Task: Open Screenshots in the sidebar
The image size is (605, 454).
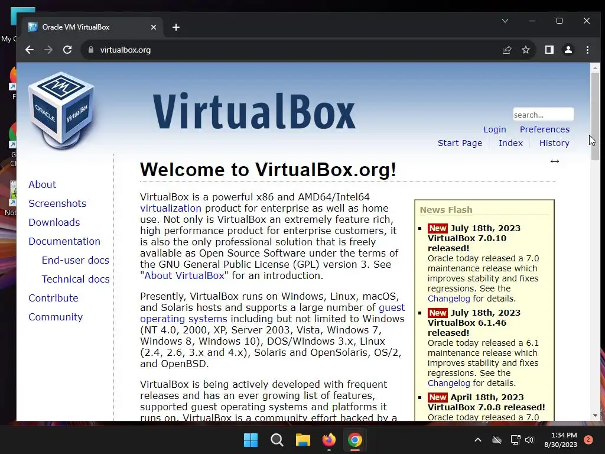Action: (x=57, y=203)
